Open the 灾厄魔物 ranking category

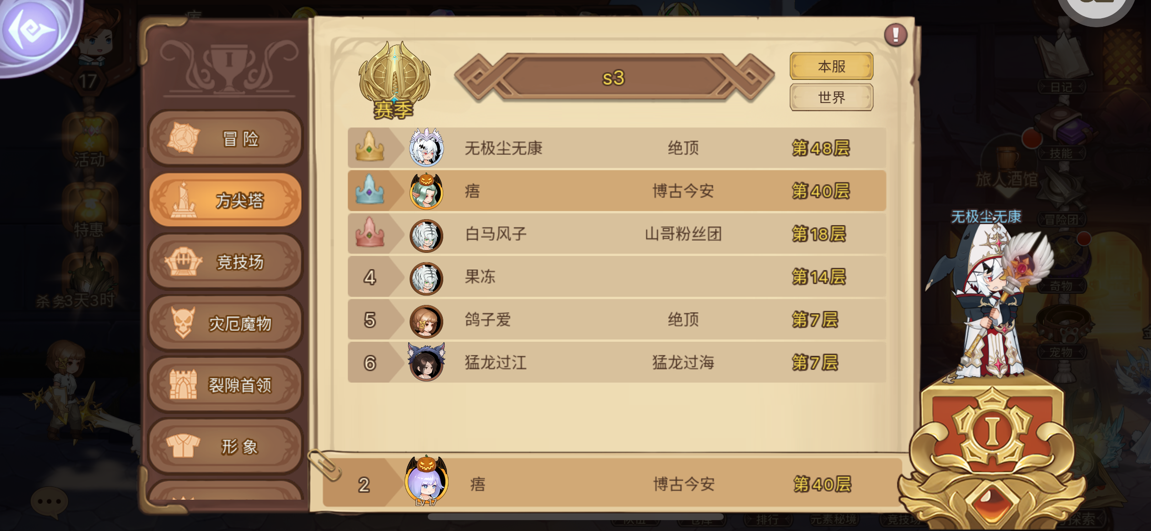(225, 323)
